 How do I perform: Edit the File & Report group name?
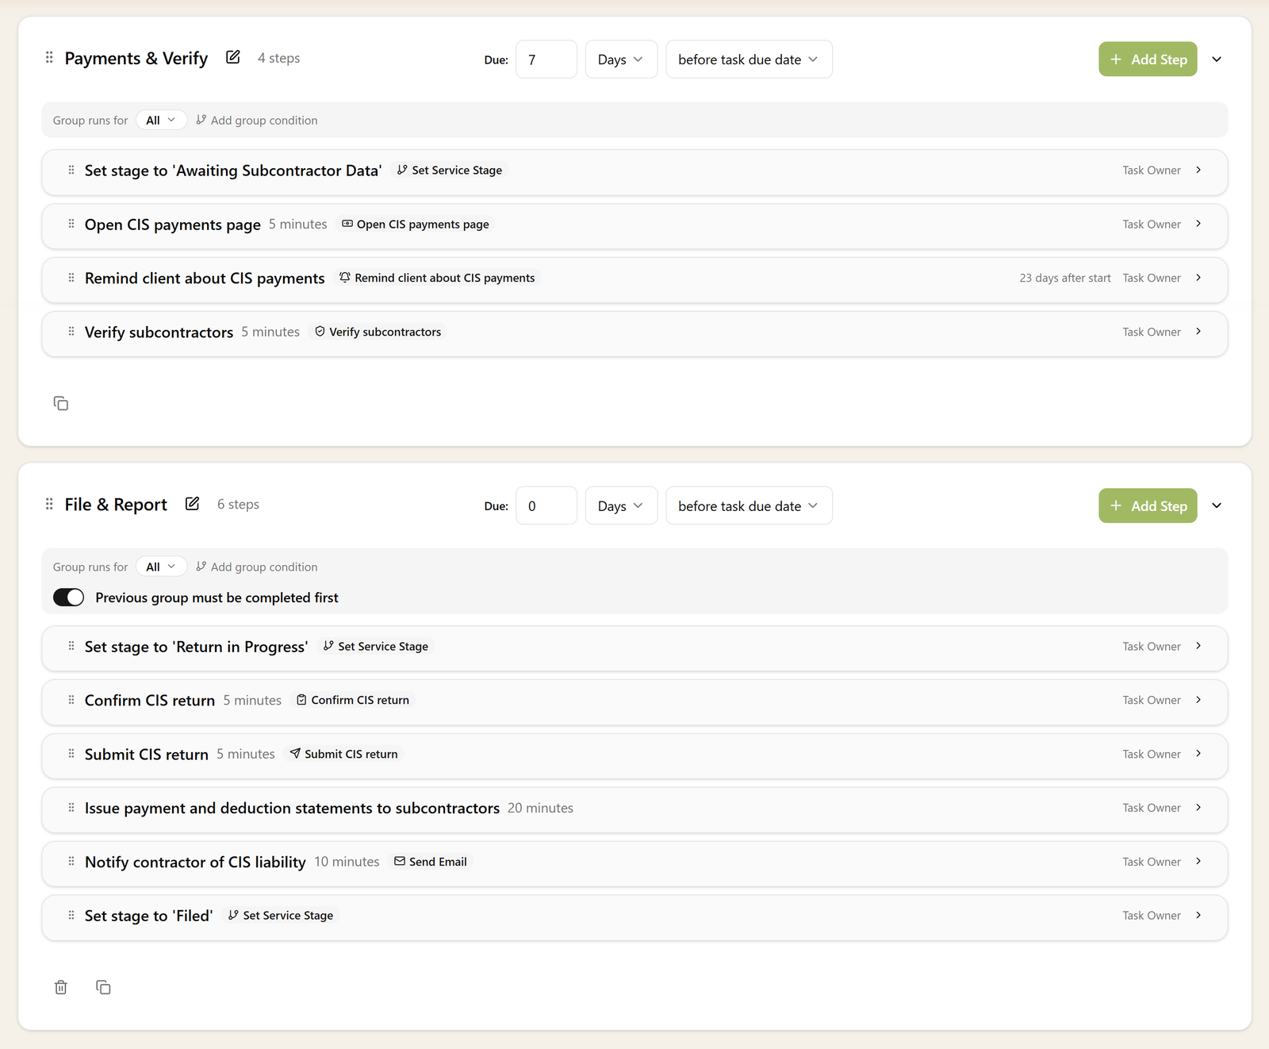(192, 504)
